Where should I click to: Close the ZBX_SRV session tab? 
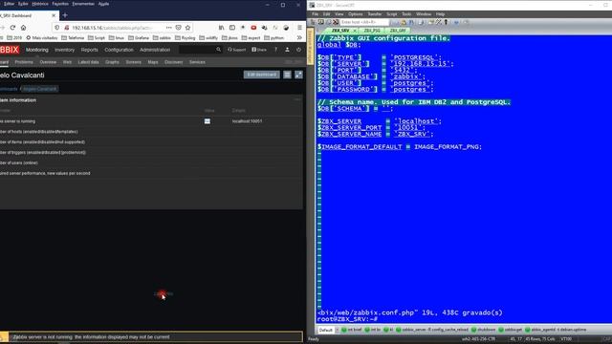point(355,31)
